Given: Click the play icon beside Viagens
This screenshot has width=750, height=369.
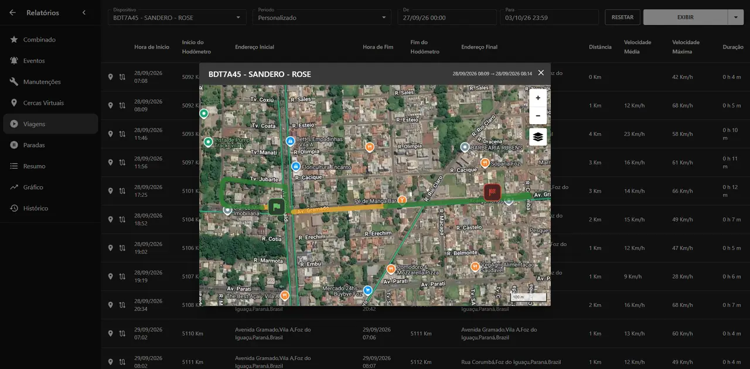Looking at the screenshot, I should 14,124.
